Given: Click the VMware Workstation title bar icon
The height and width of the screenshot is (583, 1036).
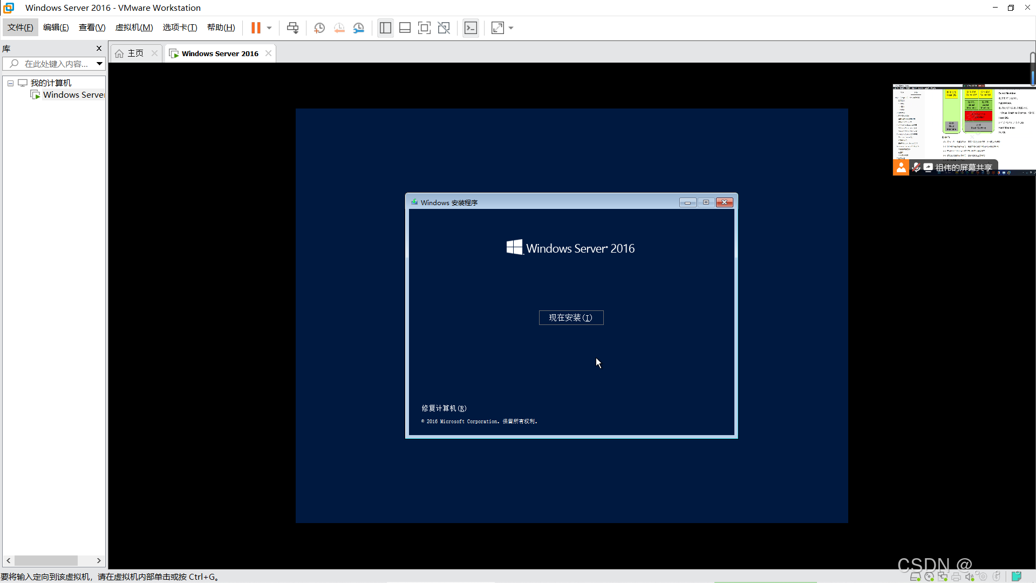Looking at the screenshot, I should click(9, 8).
